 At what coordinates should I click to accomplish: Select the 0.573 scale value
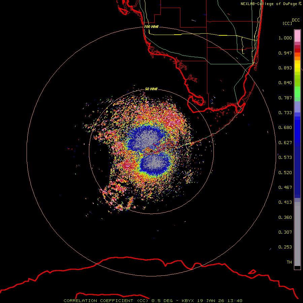click(285, 158)
